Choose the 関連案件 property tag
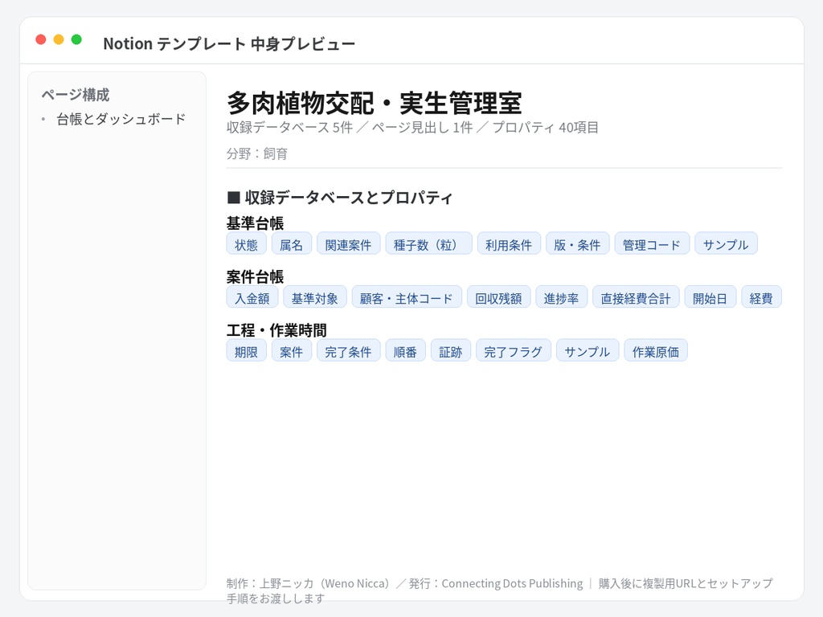Screen dimensions: 823x617 click(x=348, y=243)
